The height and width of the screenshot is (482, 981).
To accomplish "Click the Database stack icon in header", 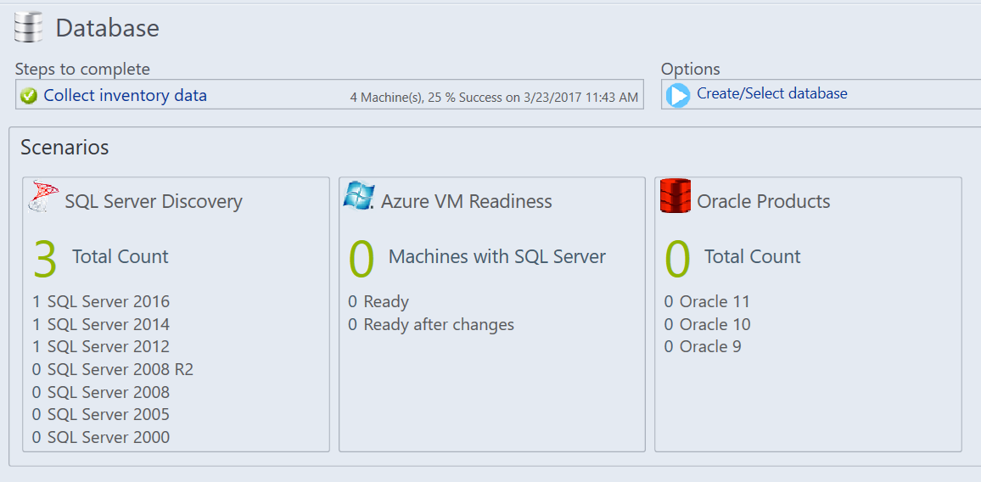I will point(29,27).
